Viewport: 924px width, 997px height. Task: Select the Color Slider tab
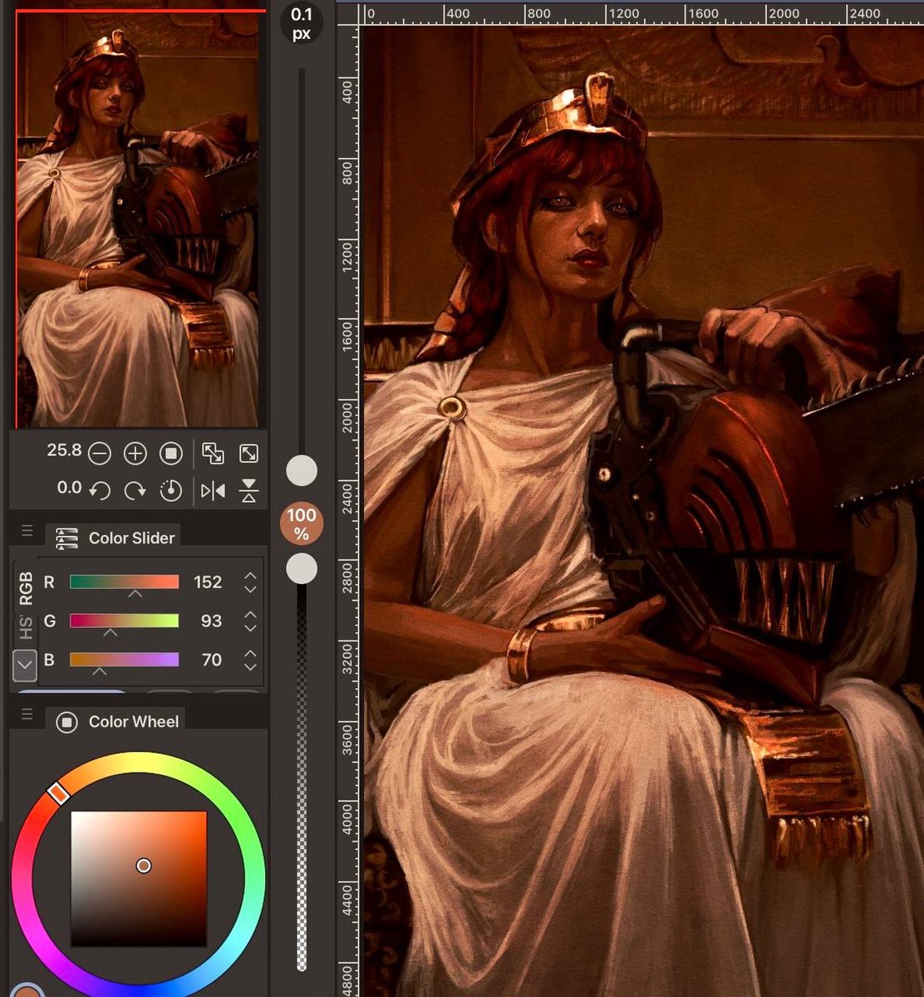click(x=113, y=538)
